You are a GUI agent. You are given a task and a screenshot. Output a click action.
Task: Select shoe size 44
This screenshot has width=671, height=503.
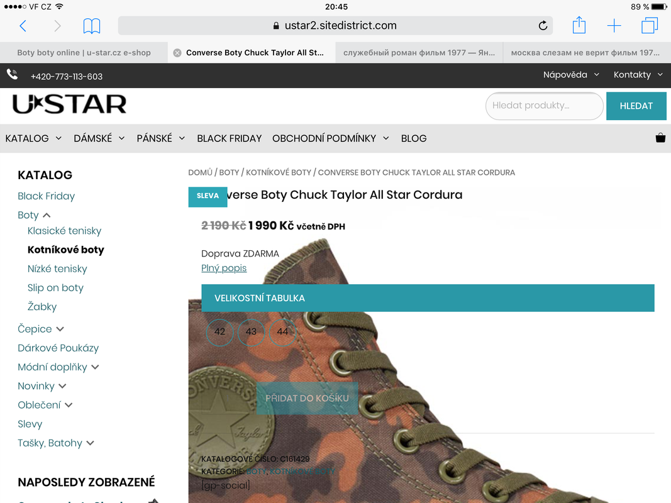282,331
